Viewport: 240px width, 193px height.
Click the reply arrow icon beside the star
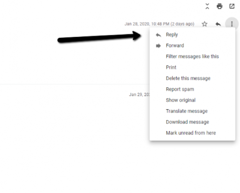tap(218, 24)
